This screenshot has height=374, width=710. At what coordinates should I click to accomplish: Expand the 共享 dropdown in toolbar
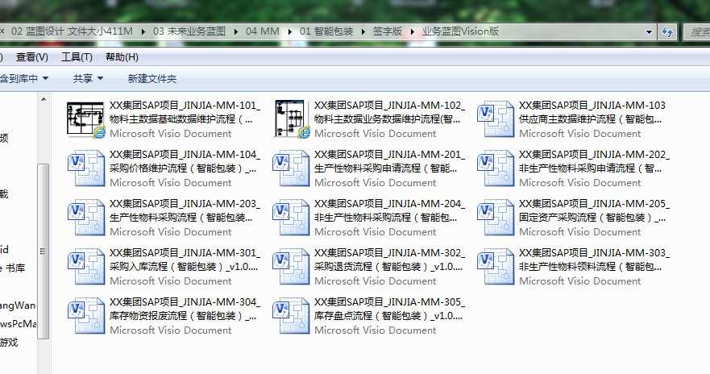(88, 78)
